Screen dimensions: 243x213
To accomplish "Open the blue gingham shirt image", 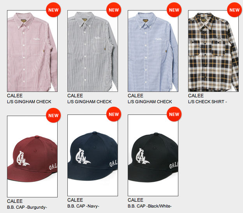I will tap(153, 51).
